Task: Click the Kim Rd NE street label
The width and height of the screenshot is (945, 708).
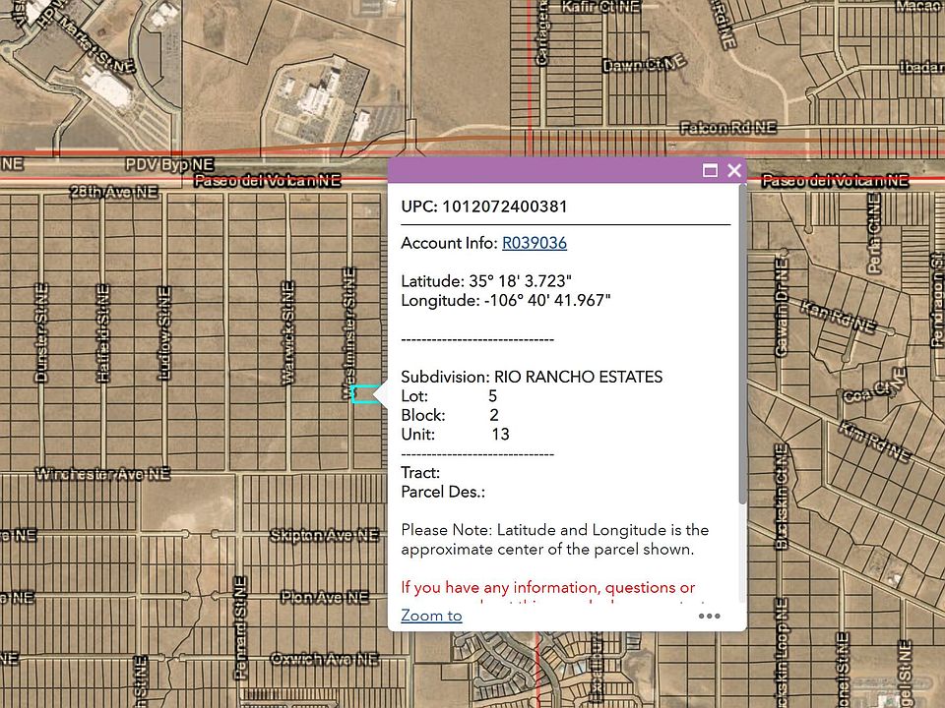Action: 874,442
